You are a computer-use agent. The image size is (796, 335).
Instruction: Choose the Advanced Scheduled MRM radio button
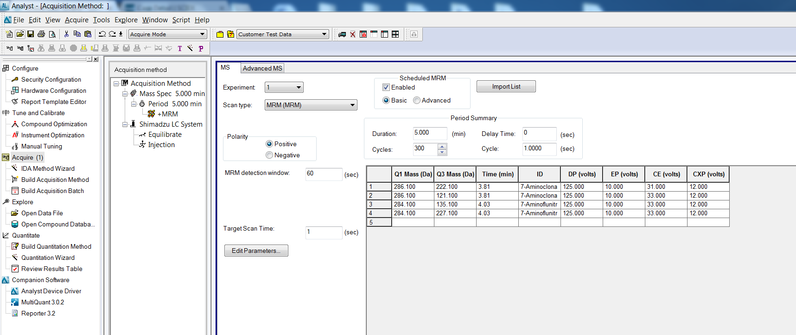point(417,100)
